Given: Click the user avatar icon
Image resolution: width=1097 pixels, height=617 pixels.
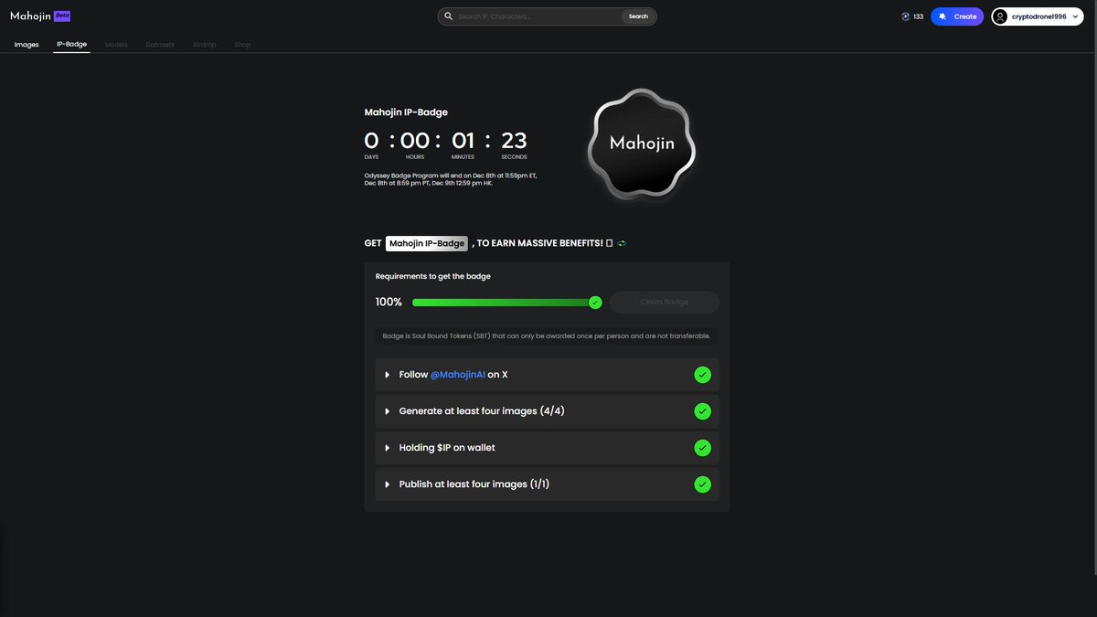Looking at the screenshot, I should point(1001,16).
